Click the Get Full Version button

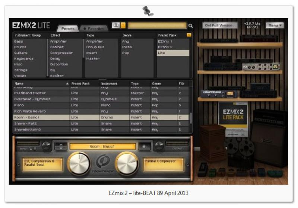point(220,25)
